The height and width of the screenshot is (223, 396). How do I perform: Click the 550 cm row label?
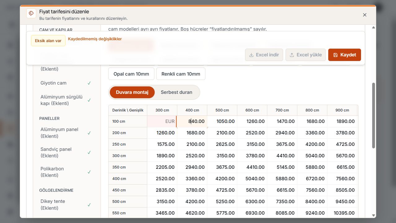(128, 213)
